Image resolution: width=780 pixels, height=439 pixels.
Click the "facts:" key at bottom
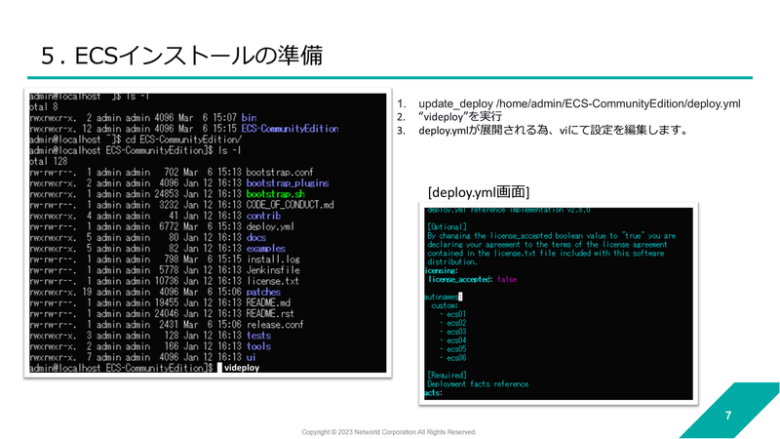(433, 393)
